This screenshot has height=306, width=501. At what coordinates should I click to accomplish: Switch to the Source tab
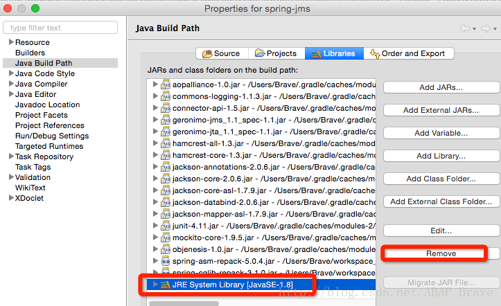pos(222,53)
